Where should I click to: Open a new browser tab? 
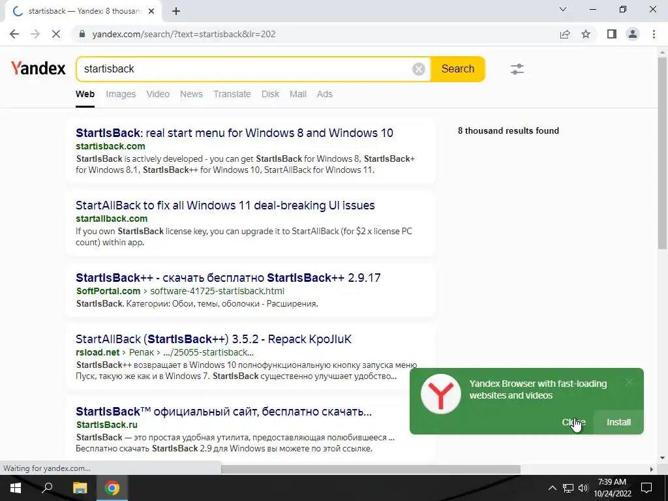[x=176, y=11]
